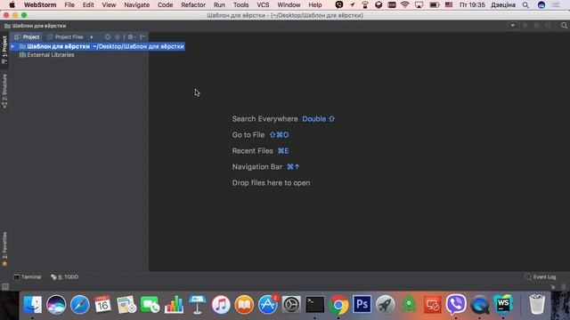Viewport: 570px width, 320px height.
Task: Launch Siri from the Dock
Action: click(x=56, y=304)
